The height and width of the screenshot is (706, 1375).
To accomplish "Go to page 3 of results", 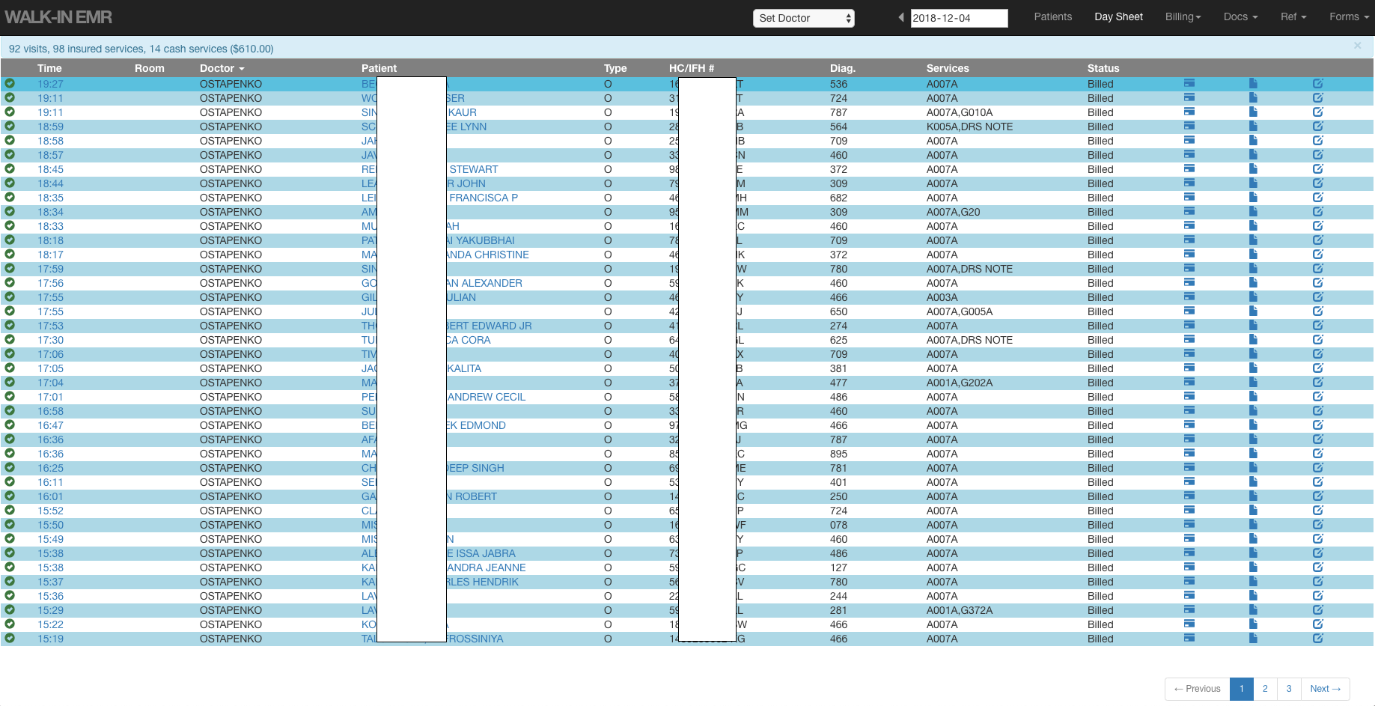I will click(1289, 689).
